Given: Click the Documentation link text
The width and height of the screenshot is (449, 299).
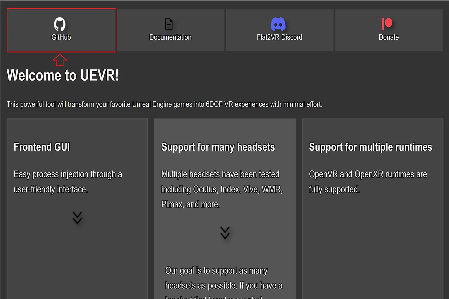Looking at the screenshot, I should [x=170, y=37].
